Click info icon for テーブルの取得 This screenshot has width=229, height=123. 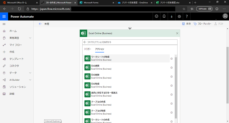pyautogui.click(x=172, y=112)
